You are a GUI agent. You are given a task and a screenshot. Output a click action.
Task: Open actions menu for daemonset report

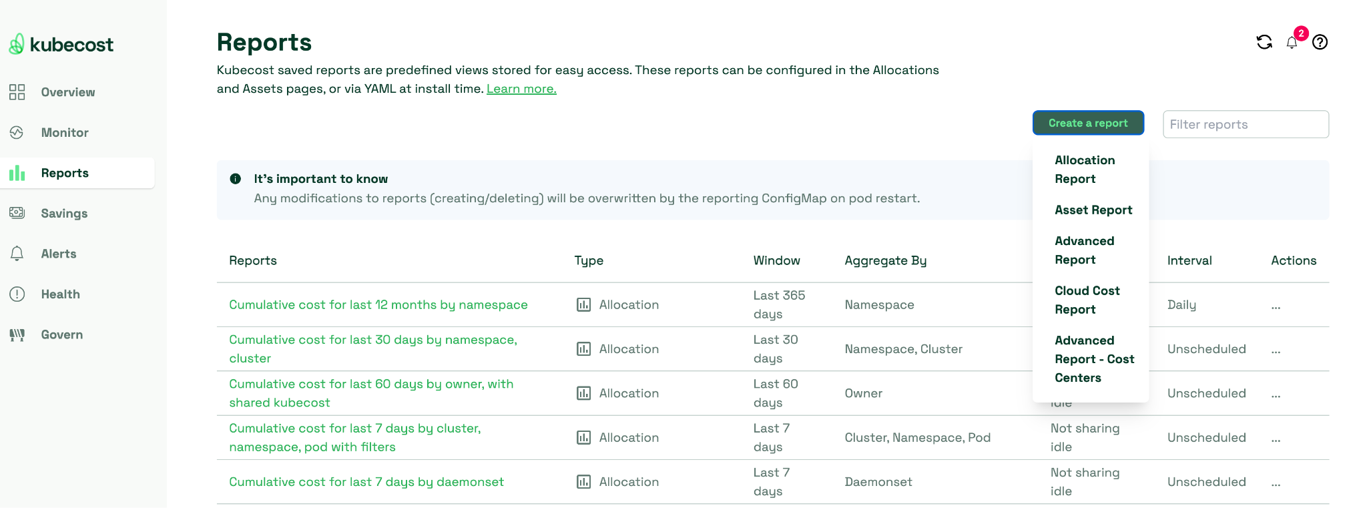coord(1276,483)
